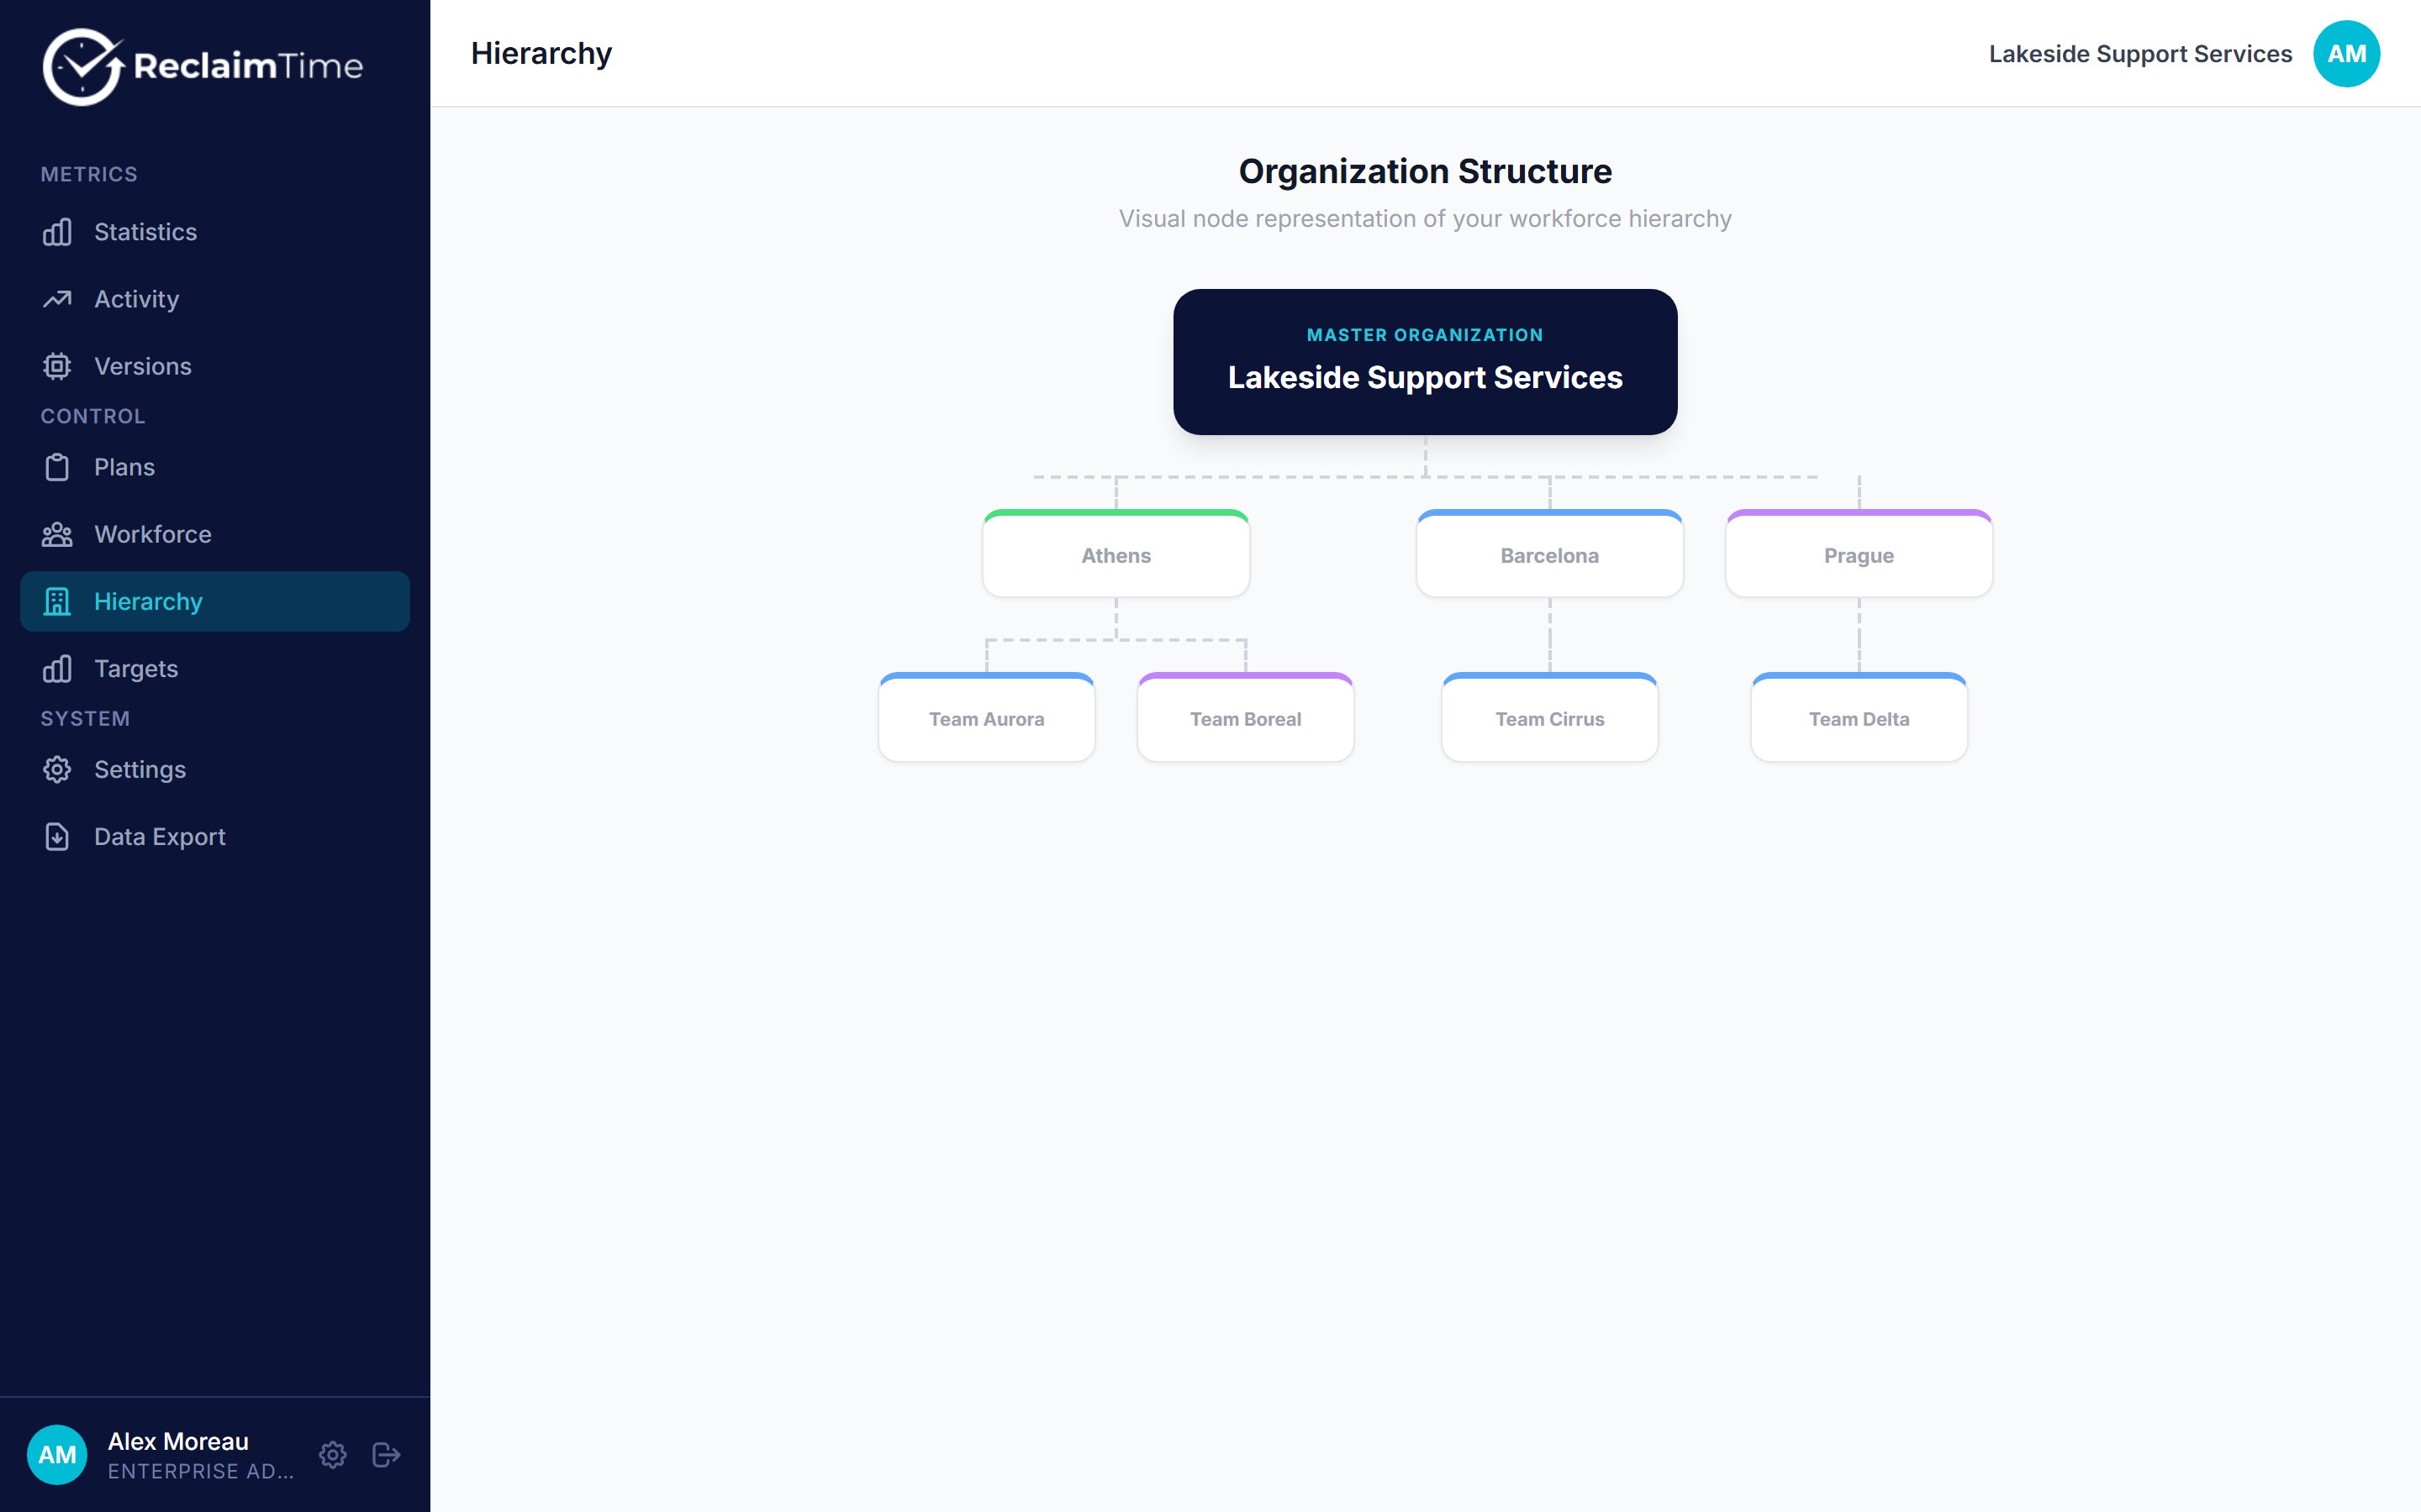Select the Athens node
The width and height of the screenshot is (2421, 1512).
1116,554
